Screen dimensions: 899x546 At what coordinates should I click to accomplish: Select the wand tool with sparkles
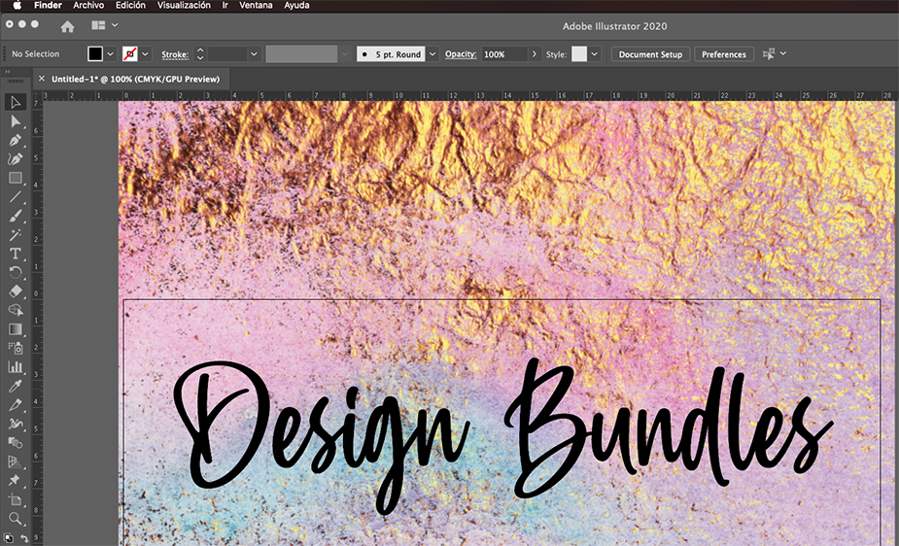click(16, 235)
